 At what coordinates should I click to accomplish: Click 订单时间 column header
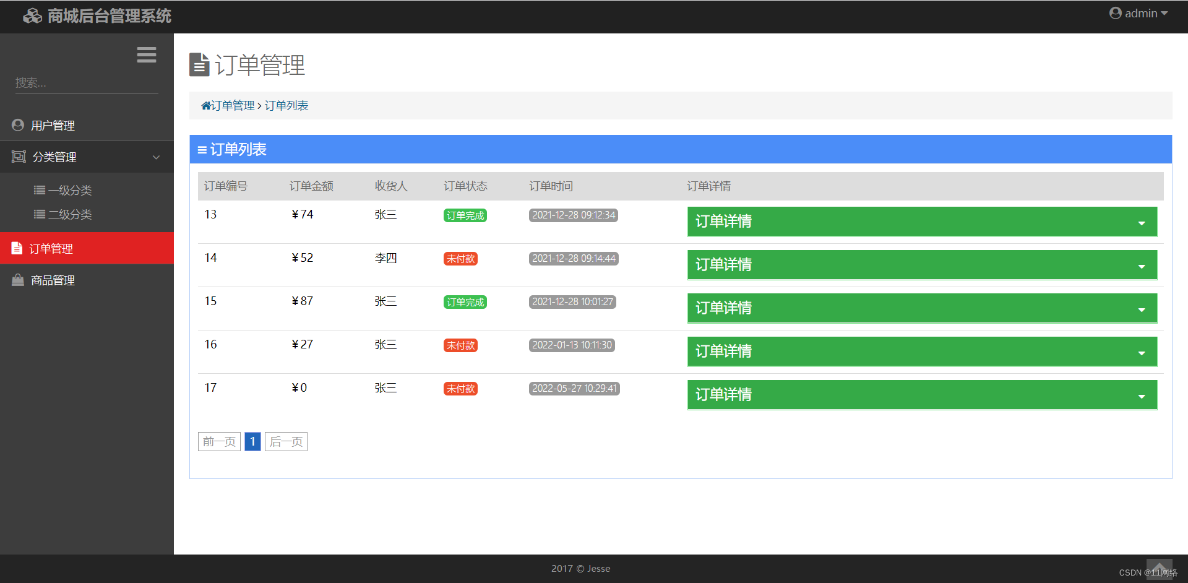[x=551, y=186]
